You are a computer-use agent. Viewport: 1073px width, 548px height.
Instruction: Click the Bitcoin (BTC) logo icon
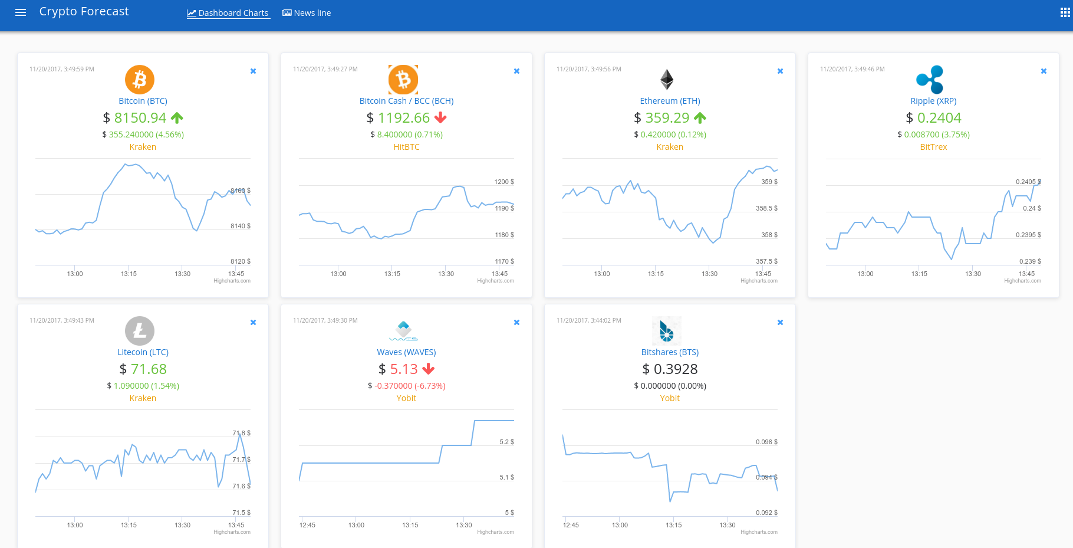pos(140,79)
